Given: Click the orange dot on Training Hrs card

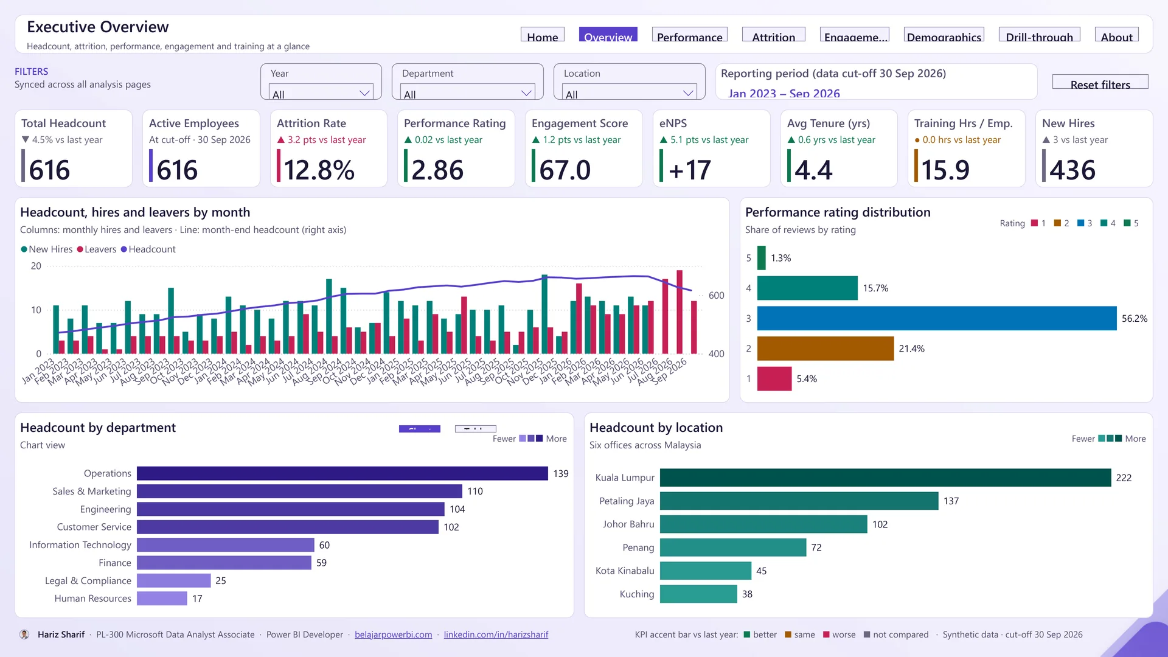Looking at the screenshot, I should tap(917, 140).
